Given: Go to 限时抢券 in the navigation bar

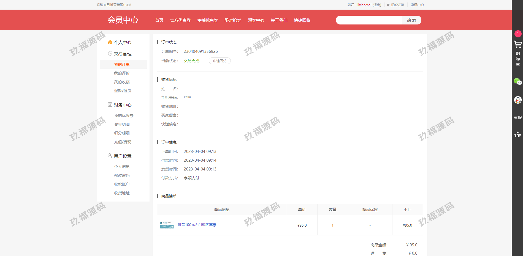Looking at the screenshot, I should [x=232, y=20].
